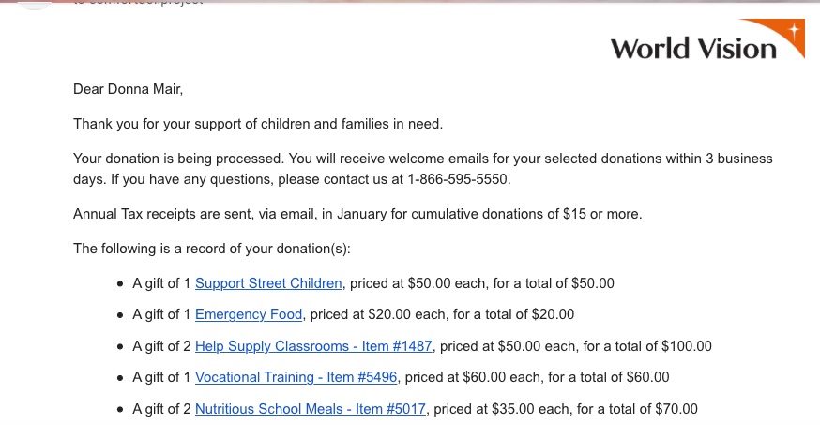Click the Annual Tax receipts sentence
The width and height of the screenshot is (820, 425).
point(357,214)
